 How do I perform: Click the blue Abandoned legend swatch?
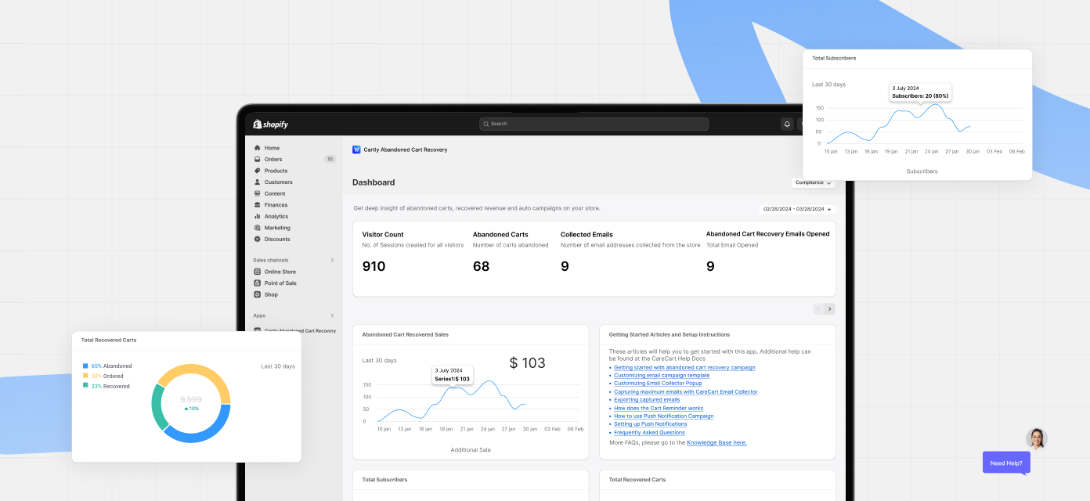tap(85, 366)
